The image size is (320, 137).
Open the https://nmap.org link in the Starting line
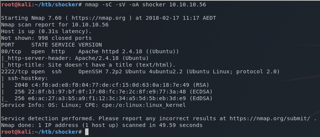(98, 18)
